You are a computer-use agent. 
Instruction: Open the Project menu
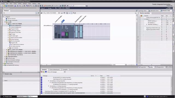tap(3, 4)
